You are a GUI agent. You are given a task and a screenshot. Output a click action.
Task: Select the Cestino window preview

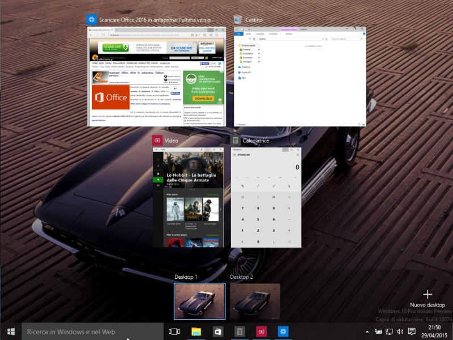(300, 76)
